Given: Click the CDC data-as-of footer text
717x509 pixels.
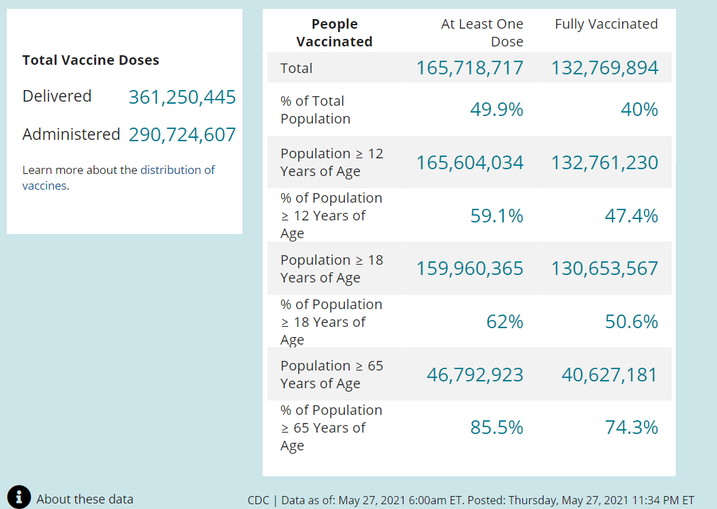Looking at the screenshot, I should click(470, 499).
